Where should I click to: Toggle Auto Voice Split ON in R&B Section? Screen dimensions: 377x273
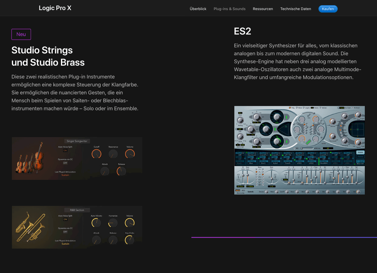(65, 219)
